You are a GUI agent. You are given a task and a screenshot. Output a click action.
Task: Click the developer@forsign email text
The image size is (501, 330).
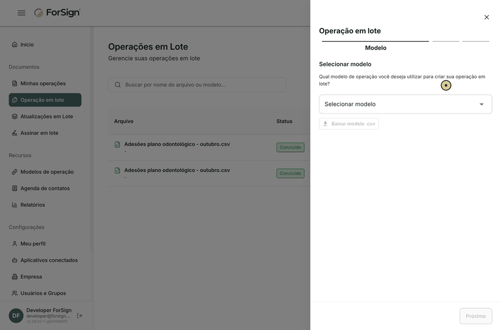click(x=49, y=316)
